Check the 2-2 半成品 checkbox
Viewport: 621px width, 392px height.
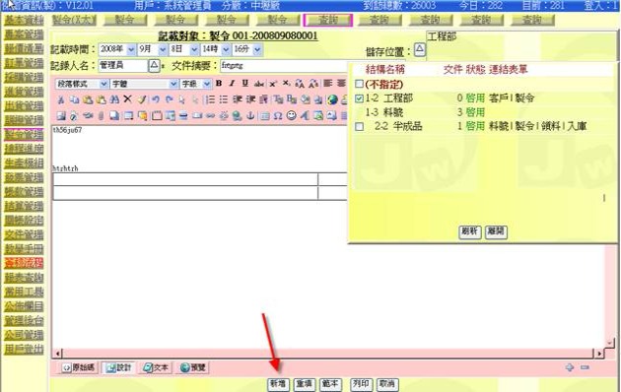359,127
